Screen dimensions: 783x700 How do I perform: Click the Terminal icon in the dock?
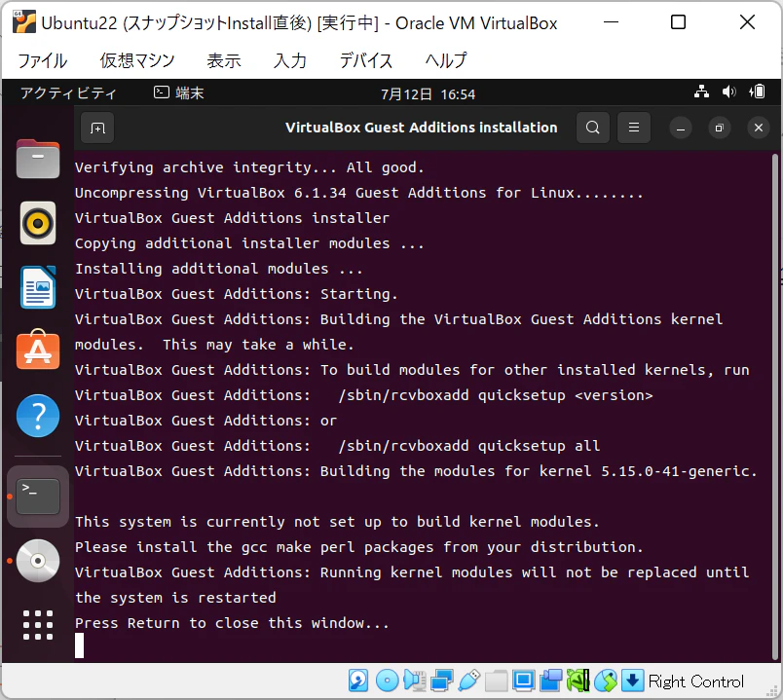(x=38, y=497)
